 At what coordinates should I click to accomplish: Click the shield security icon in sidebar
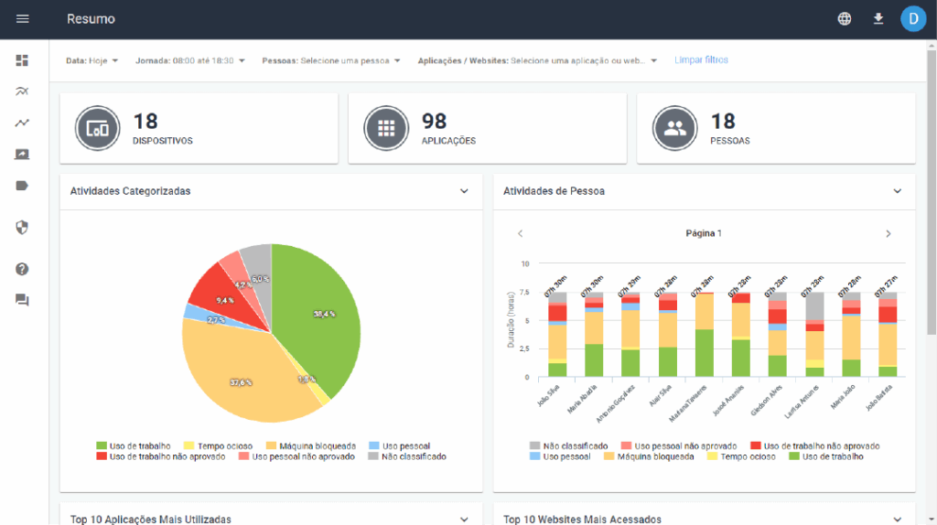pyautogui.click(x=23, y=227)
